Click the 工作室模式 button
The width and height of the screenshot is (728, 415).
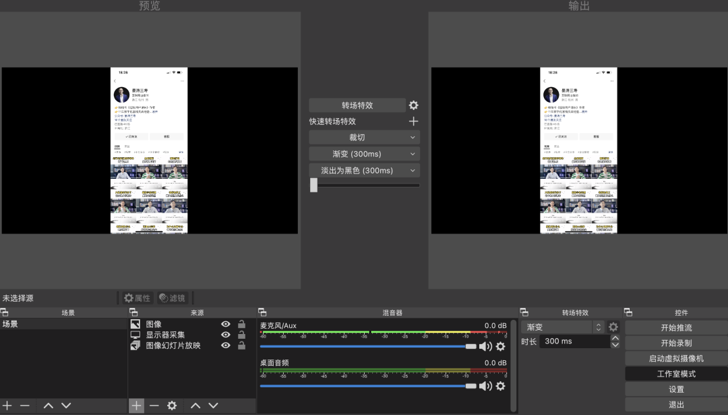(x=675, y=373)
